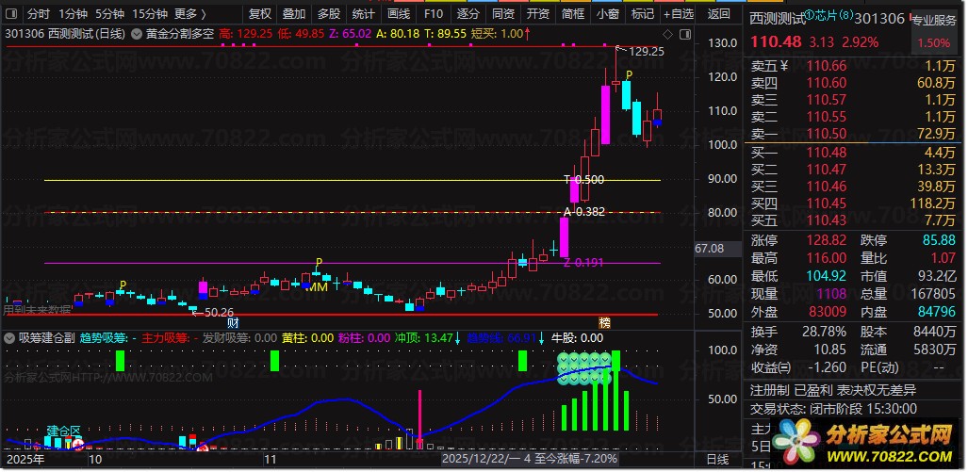
Task: Switch to the 分时 chart tab
Action: tap(39, 13)
